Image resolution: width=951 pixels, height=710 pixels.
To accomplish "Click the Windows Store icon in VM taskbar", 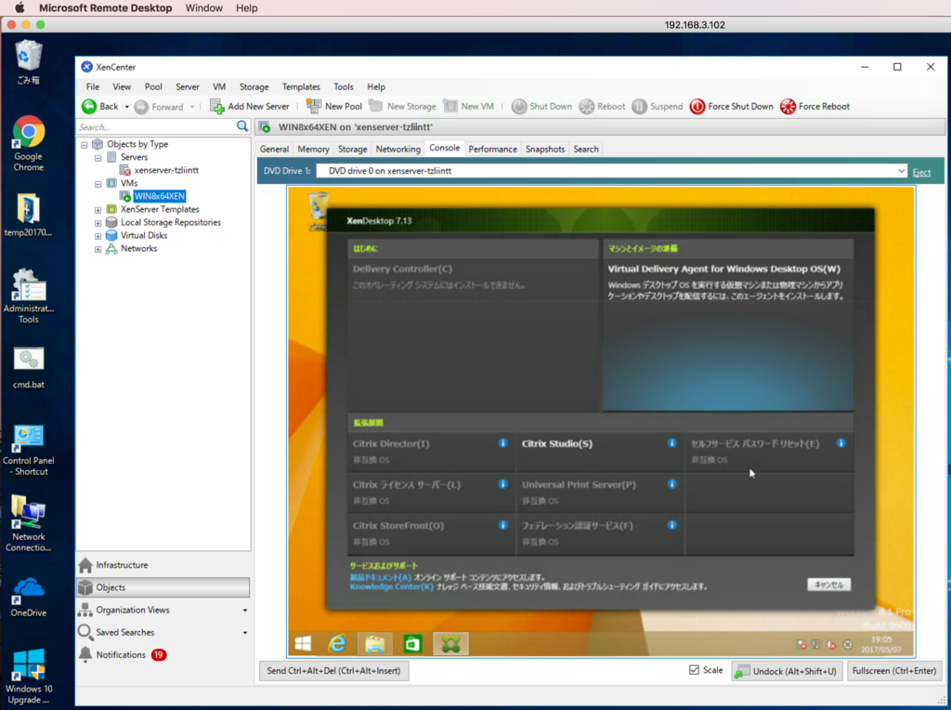I will [x=412, y=644].
